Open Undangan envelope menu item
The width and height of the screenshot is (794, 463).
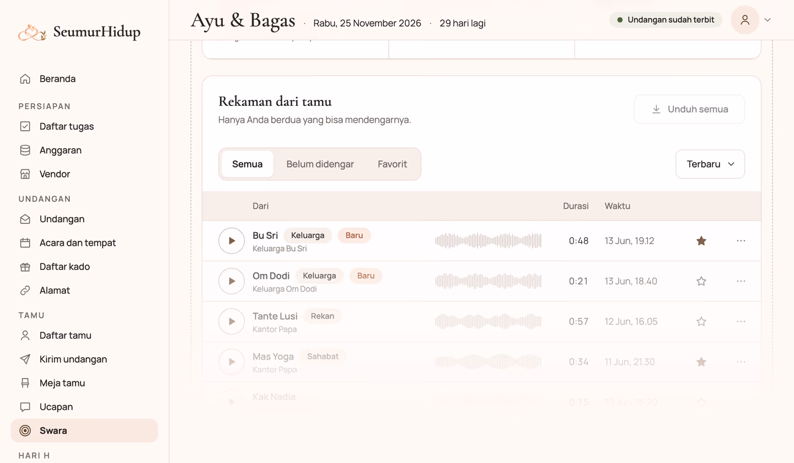[84, 219]
